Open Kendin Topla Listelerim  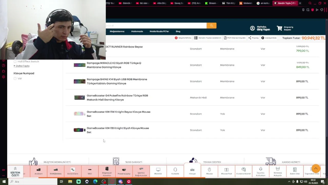(x=208, y=38)
